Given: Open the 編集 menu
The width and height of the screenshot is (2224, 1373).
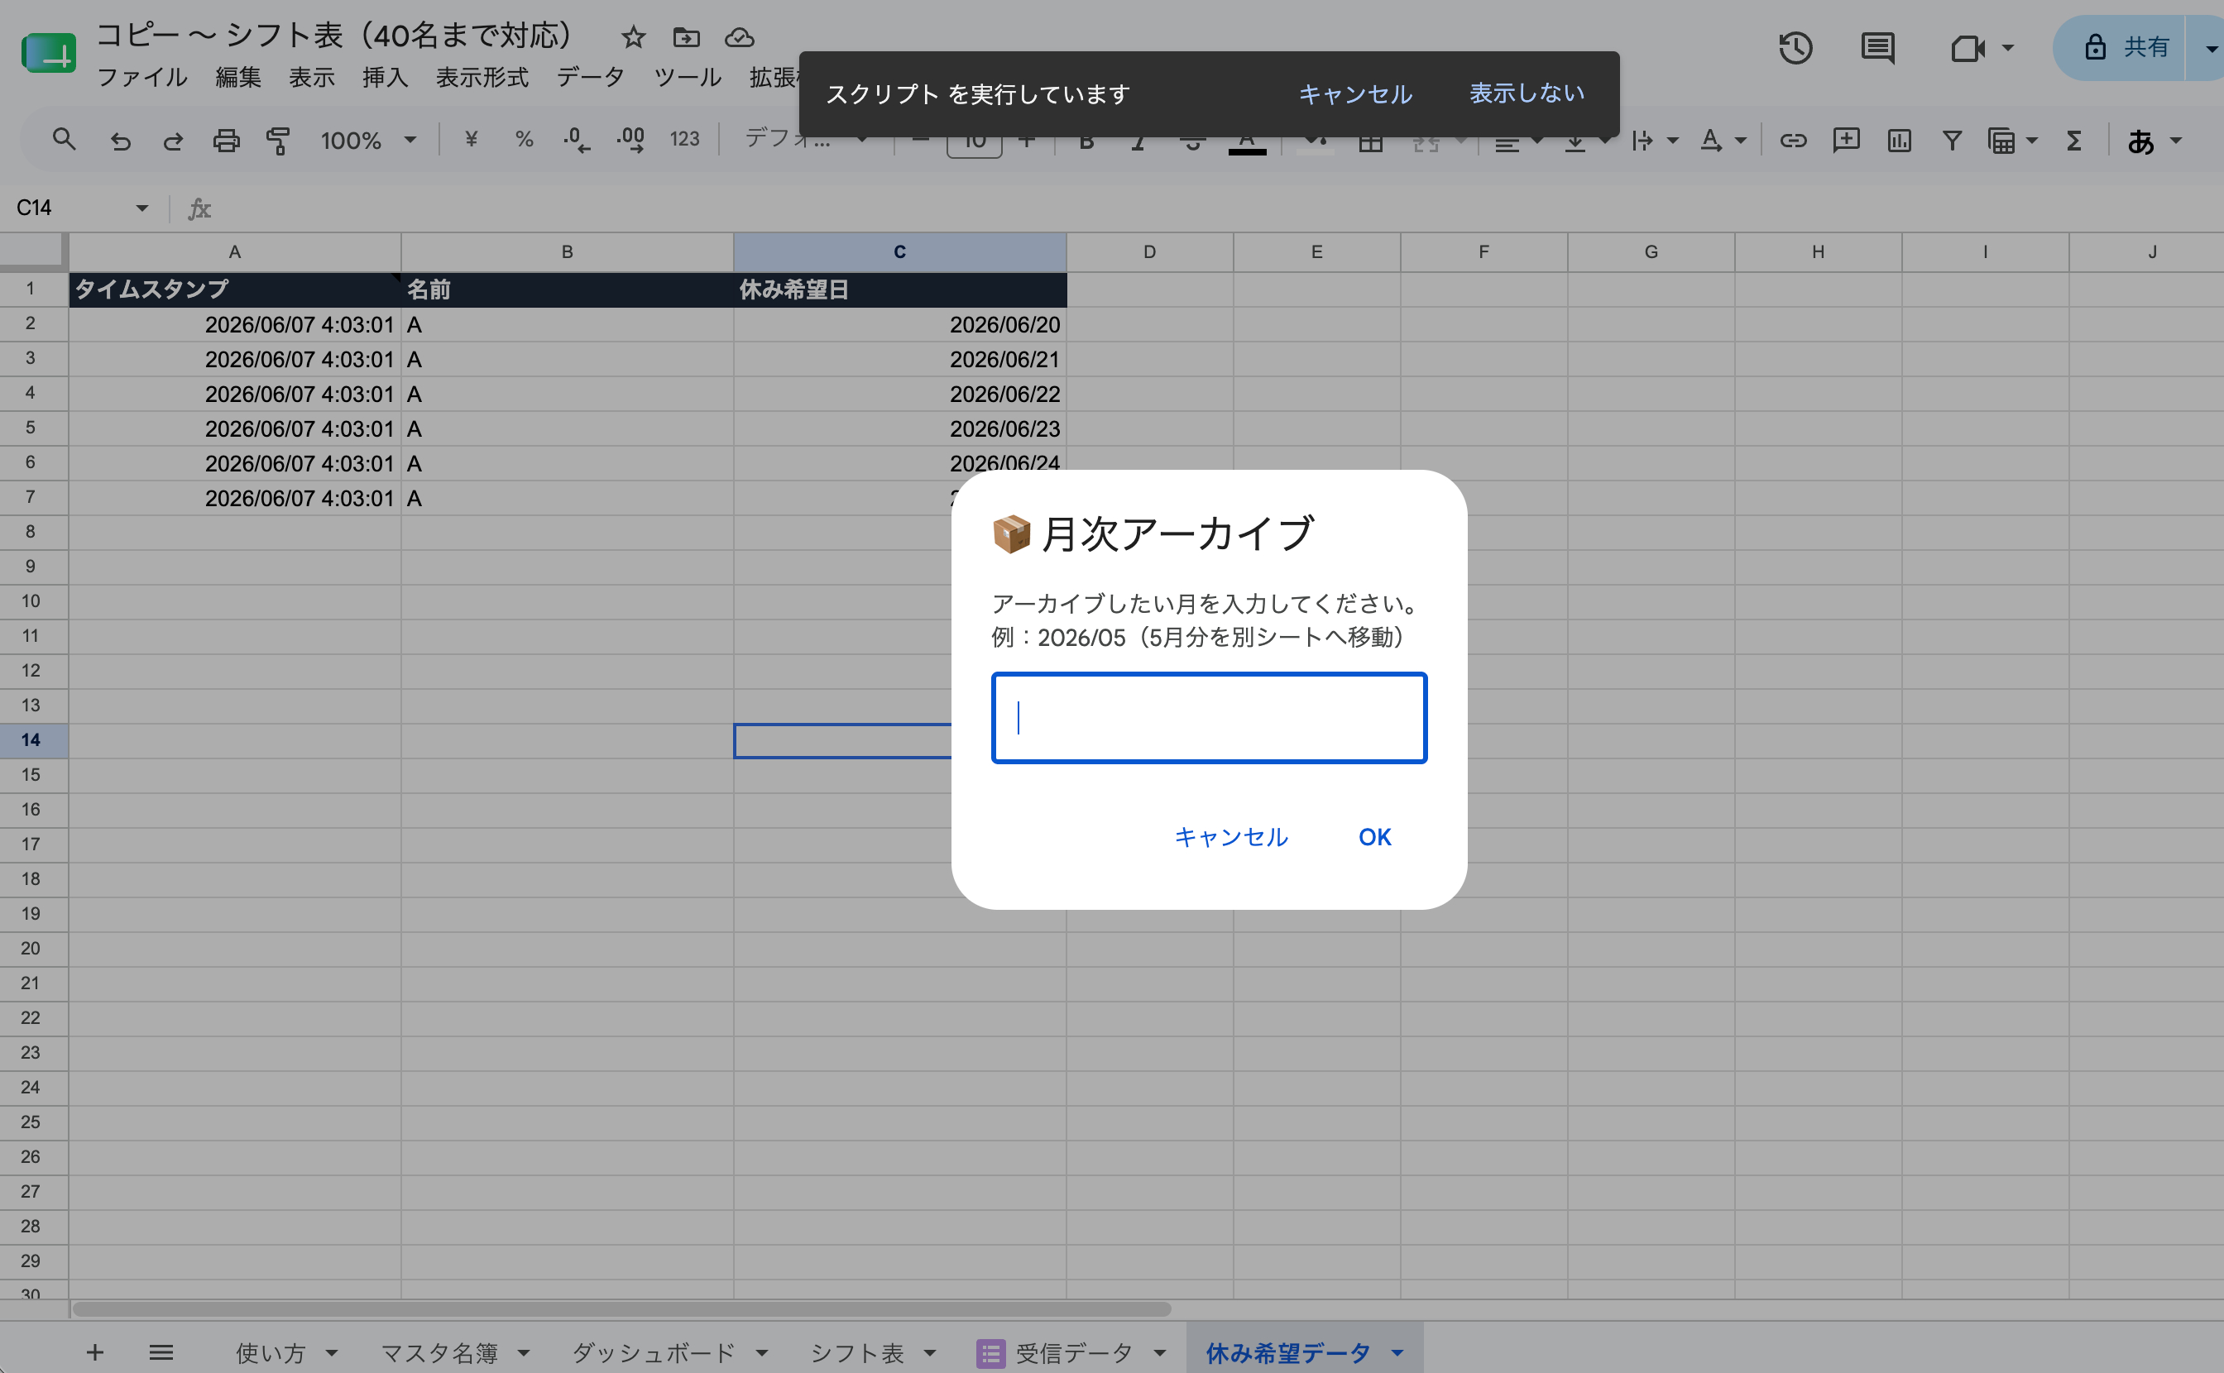Looking at the screenshot, I should (238, 77).
